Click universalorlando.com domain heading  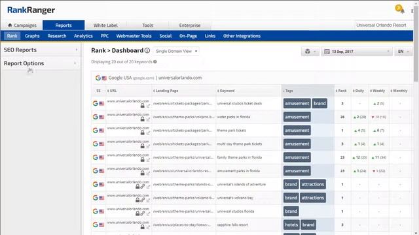pos(180,78)
